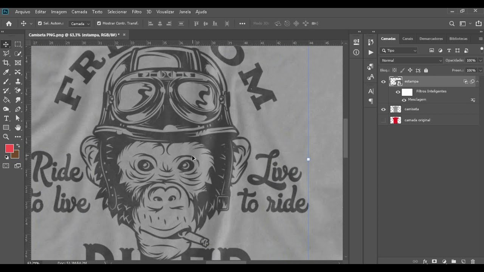Toggle Mostrar Contr. Transf. checkbox

[x=99, y=23]
